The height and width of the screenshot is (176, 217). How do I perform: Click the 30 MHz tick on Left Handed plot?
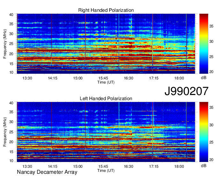[x=11, y=122]
